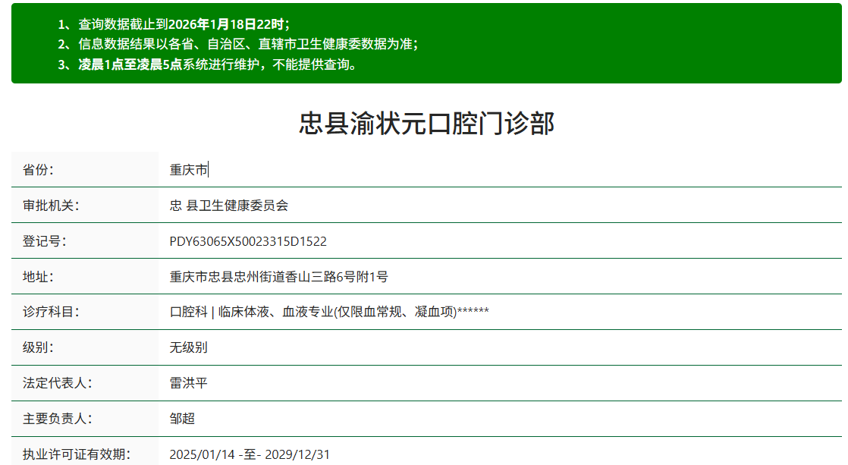Click the 省份 row label
848x465 pixels.
click(35, 168)
